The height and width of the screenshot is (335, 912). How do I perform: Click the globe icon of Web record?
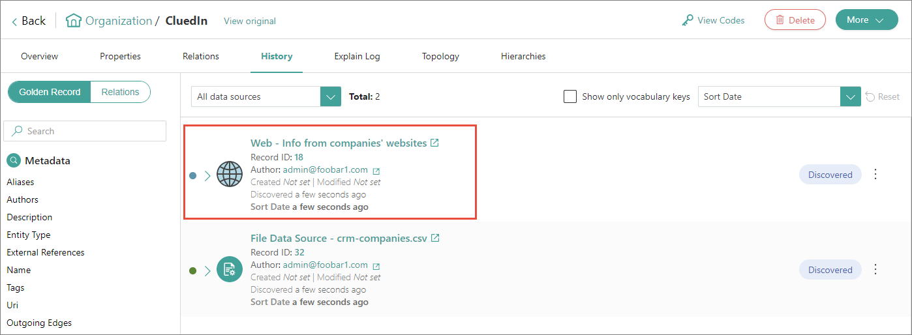pyautogui.click(x=229, y=175)
